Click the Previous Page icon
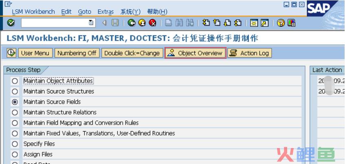345x164 pixels. click(x=217, y=23)
